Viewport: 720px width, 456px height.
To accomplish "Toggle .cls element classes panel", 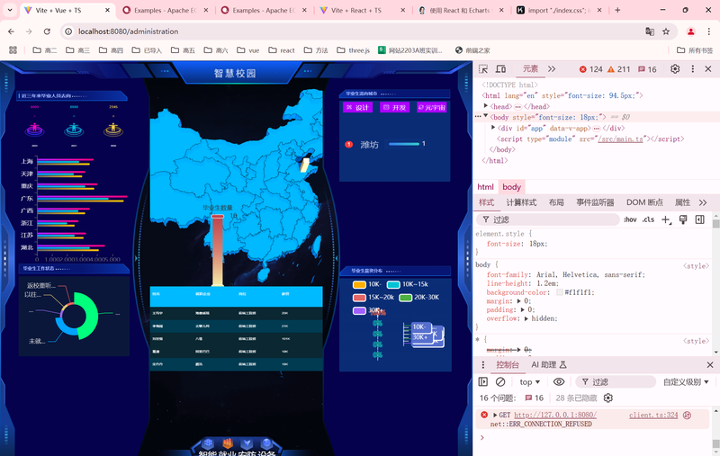I will pyautogui.click(x=648, y=219).
